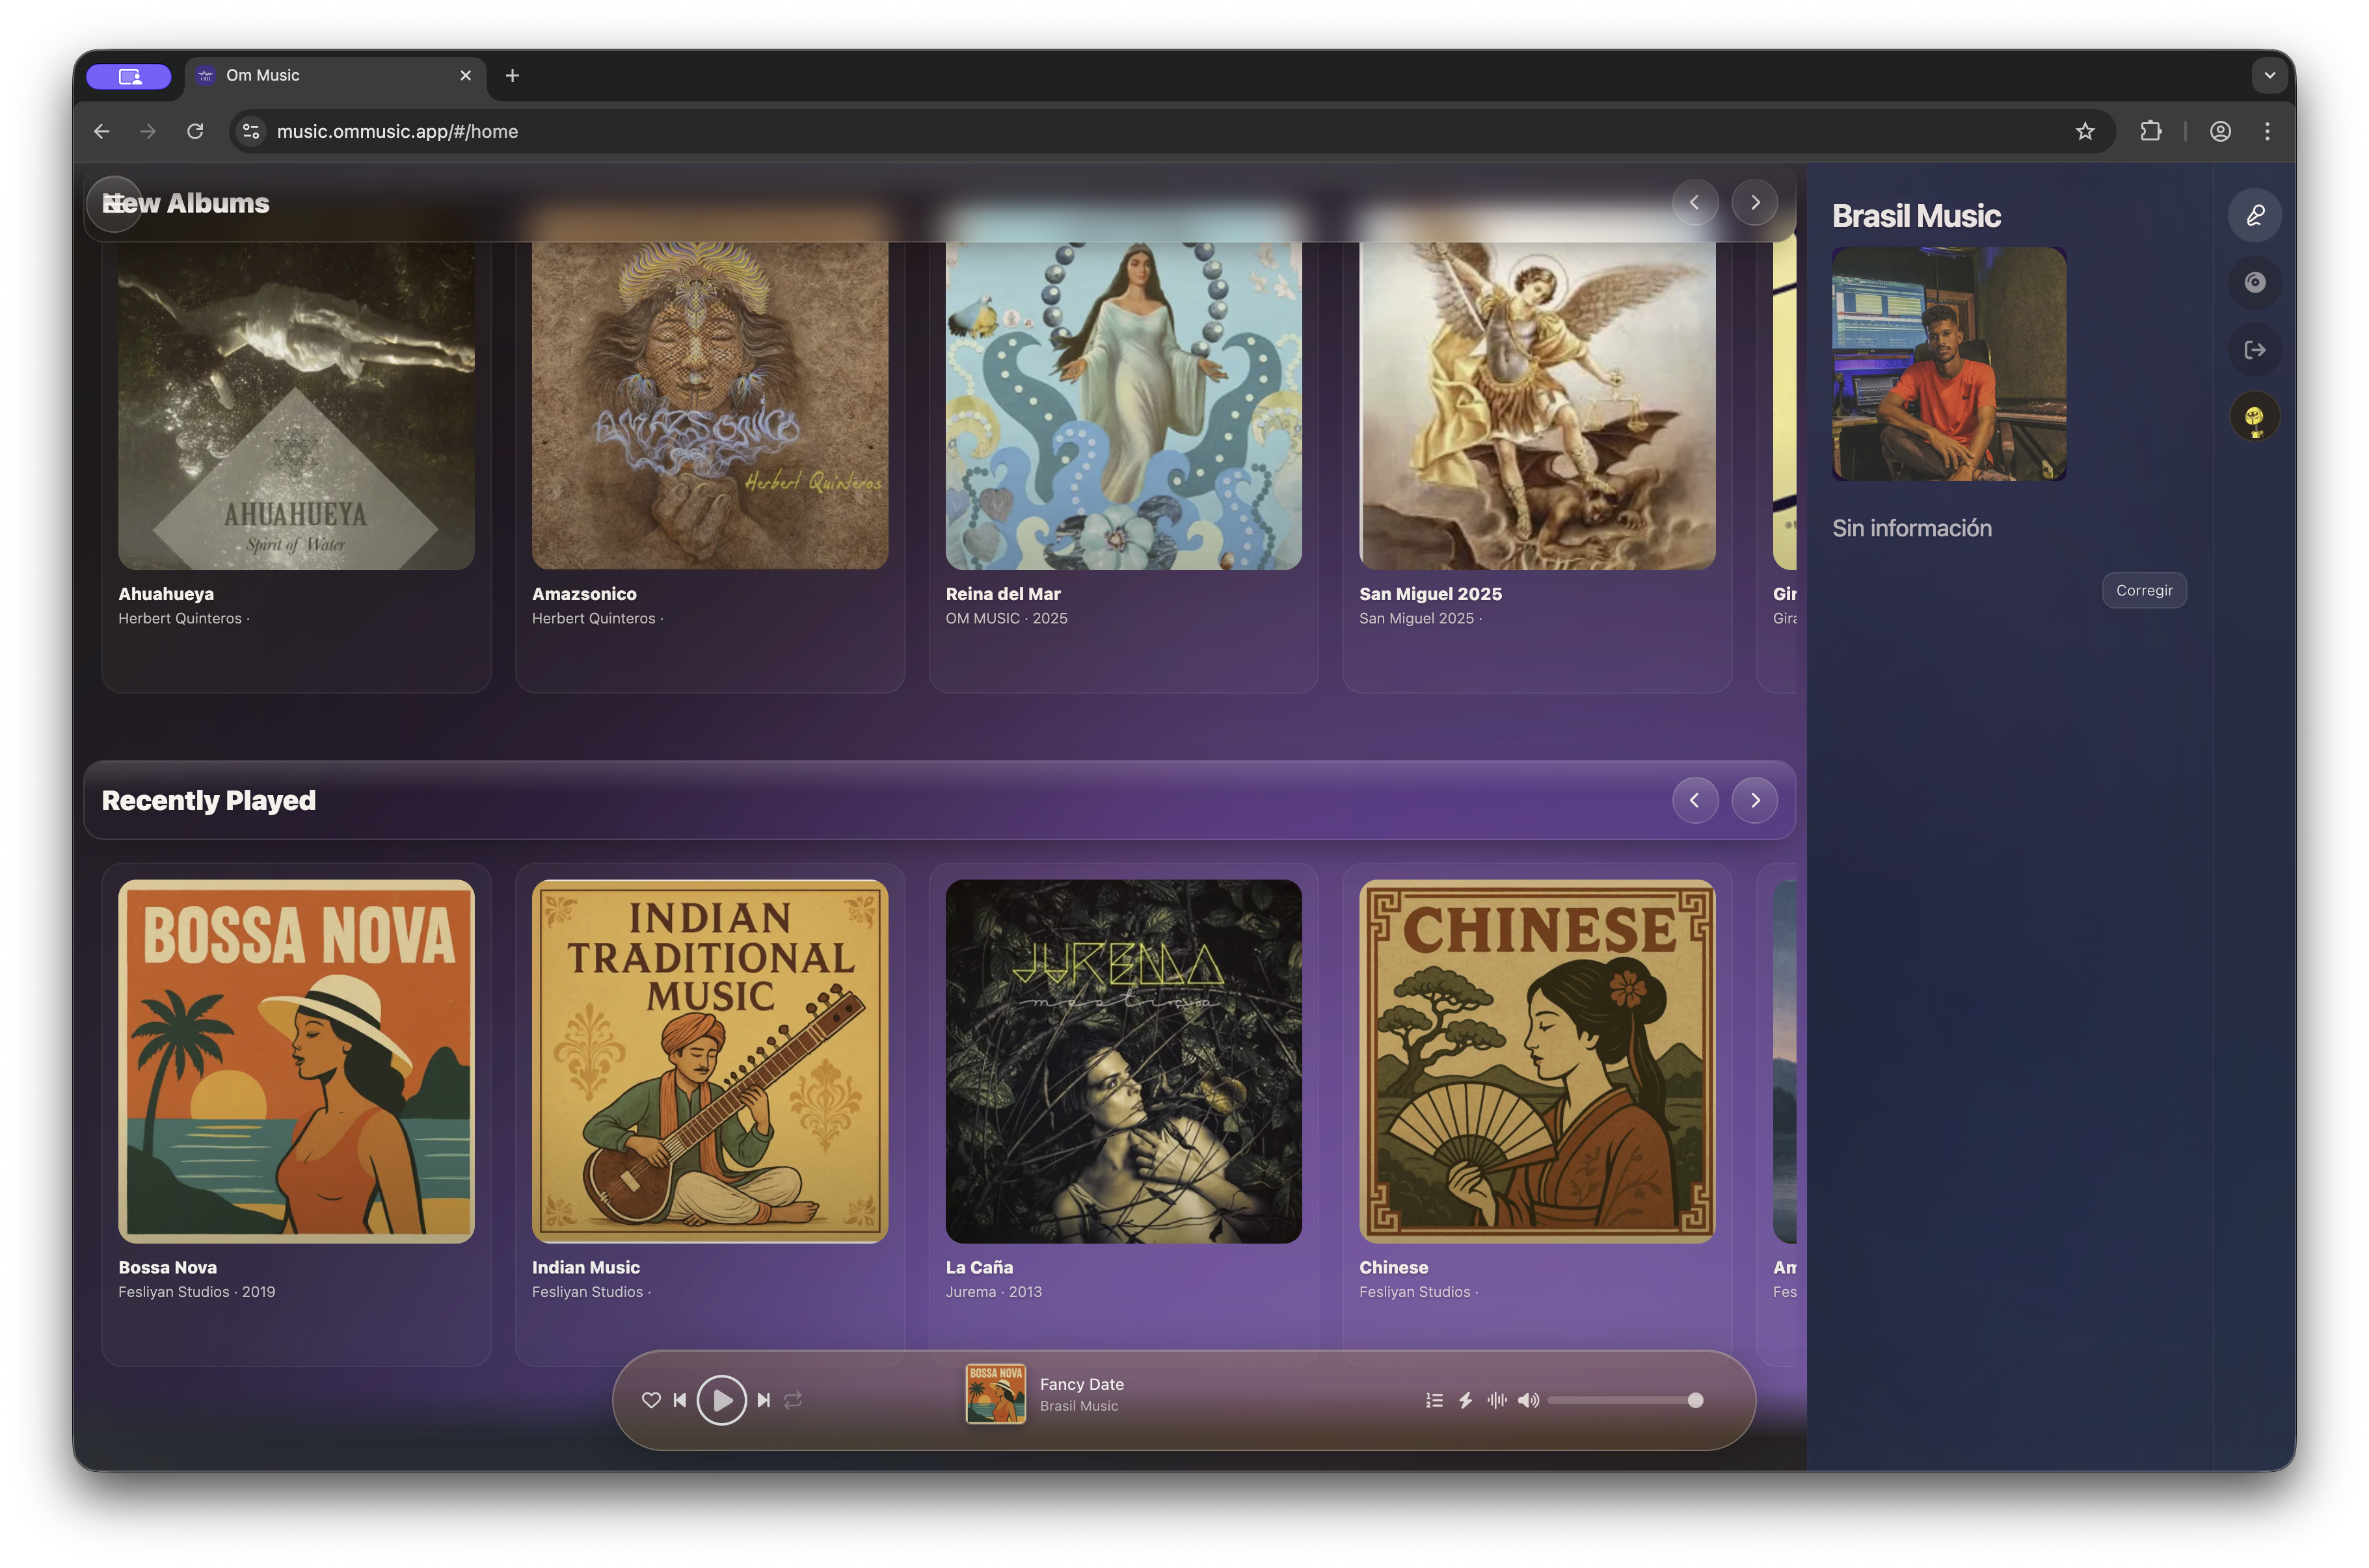Click the logout arrow icon

2254,350
